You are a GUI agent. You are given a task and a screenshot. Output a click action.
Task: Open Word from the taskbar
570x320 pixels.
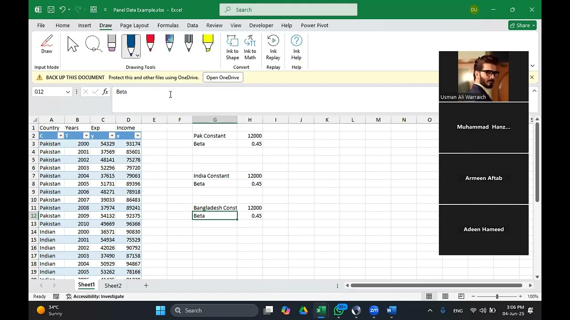tap(391, 310)
